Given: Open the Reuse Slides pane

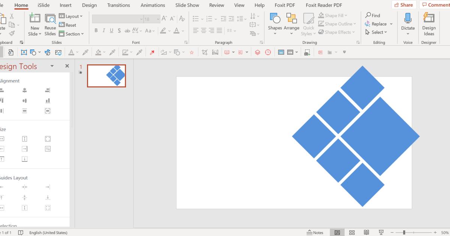Looking at the screenshot, I should pyautogui.click(x=50, y=19).
